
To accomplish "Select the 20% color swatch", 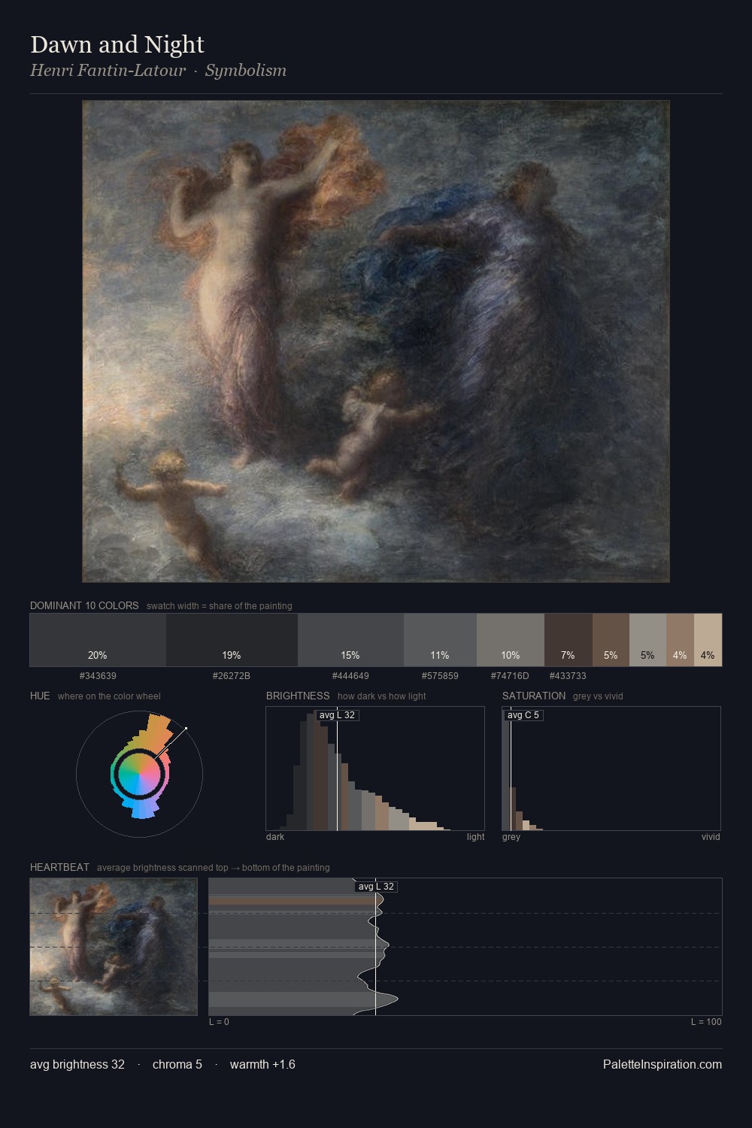I will click(98, 640).
